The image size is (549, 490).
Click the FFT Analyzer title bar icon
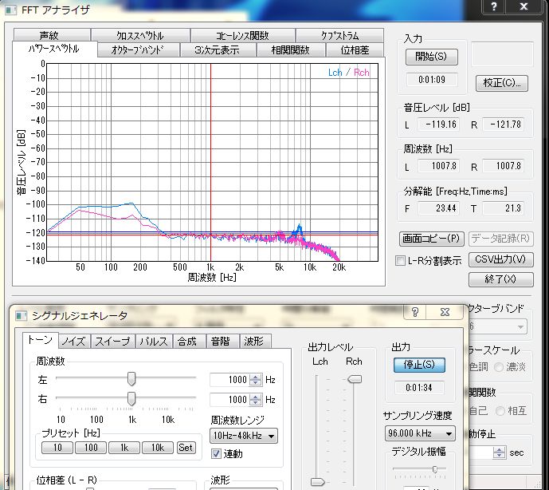[10, 10]
